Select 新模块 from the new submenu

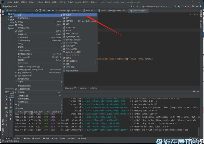point(69,15)
